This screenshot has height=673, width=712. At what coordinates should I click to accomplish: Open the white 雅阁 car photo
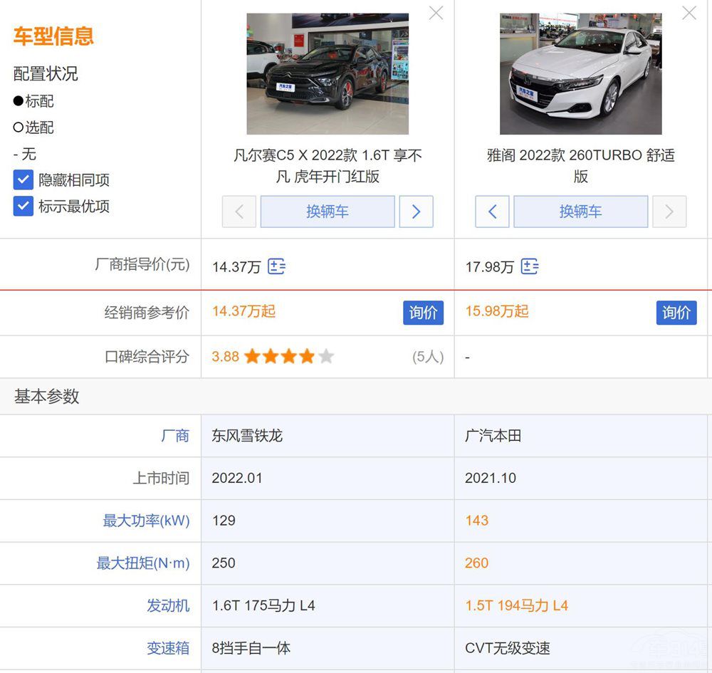coord(580,74)
